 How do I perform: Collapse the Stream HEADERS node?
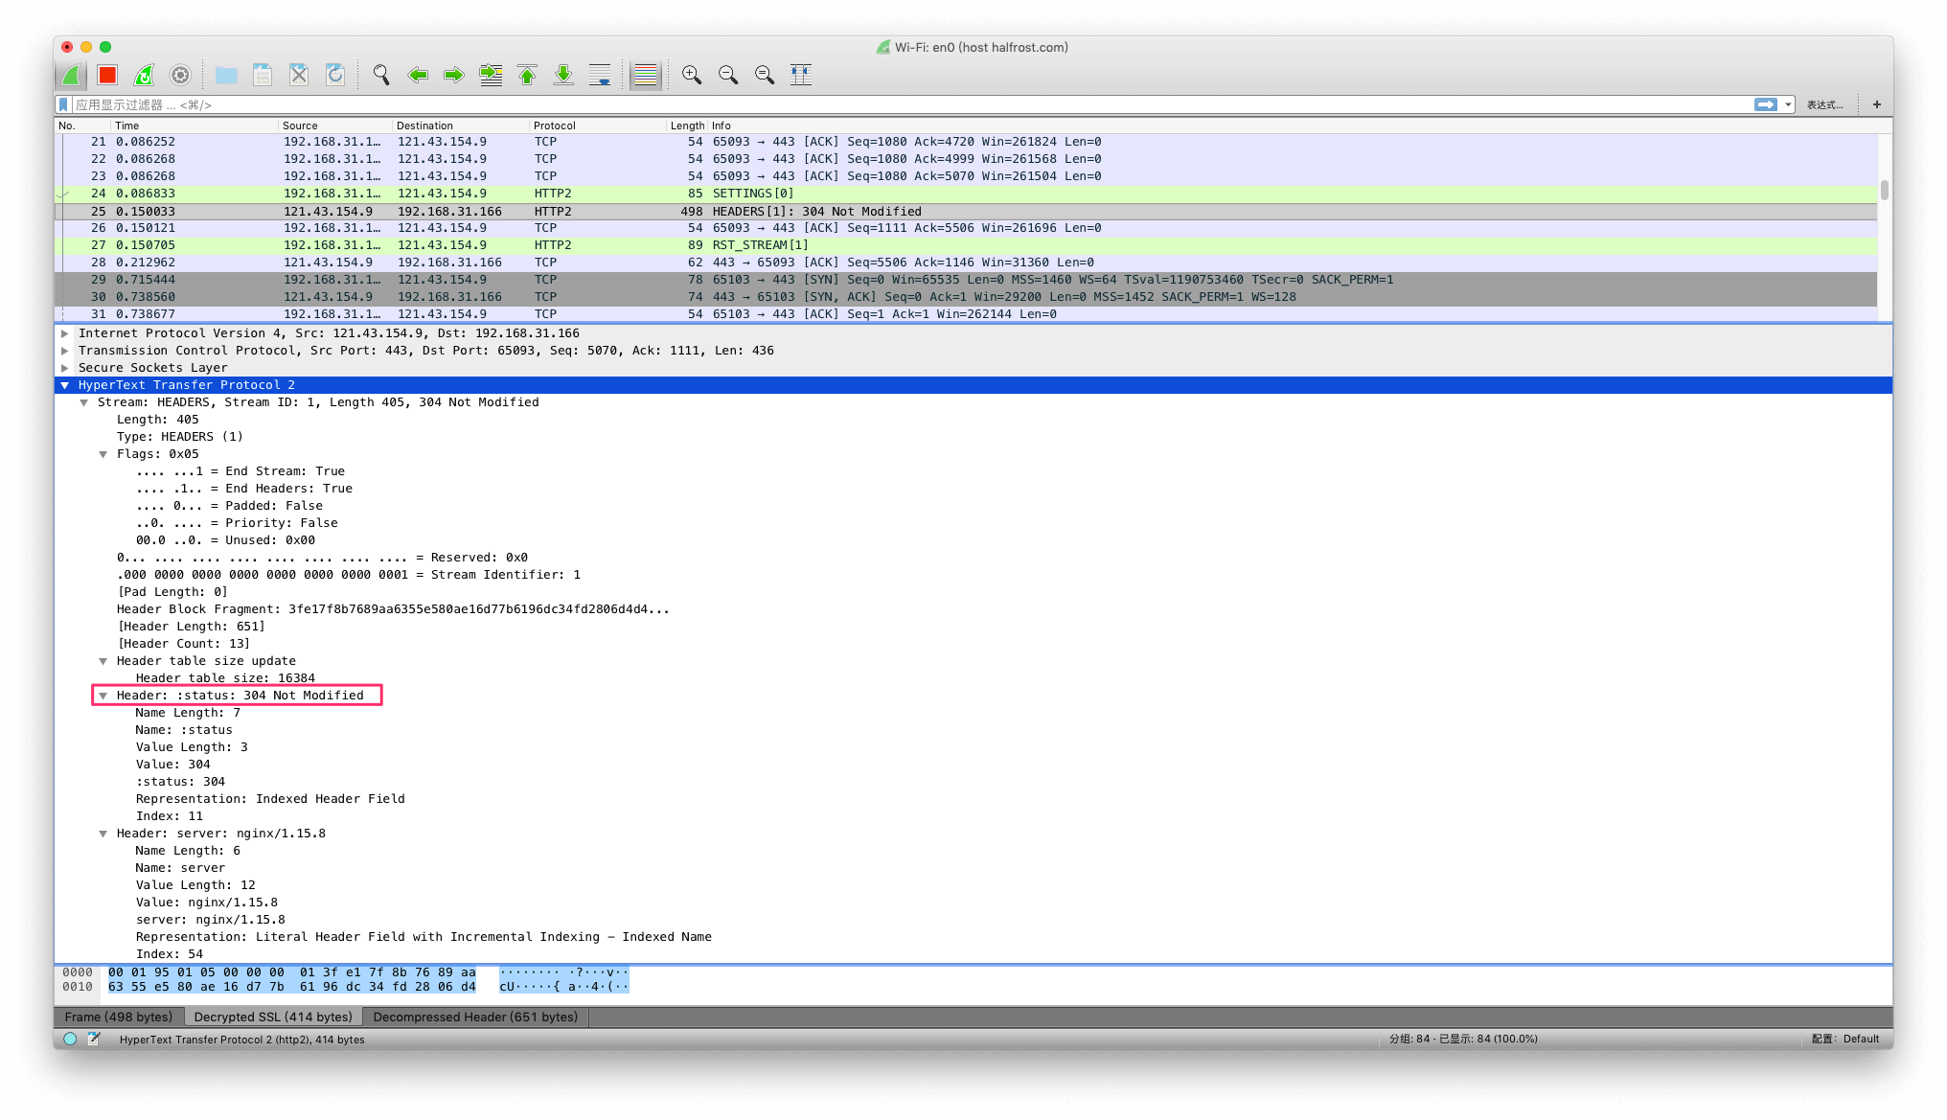click(x=83, y=402)
